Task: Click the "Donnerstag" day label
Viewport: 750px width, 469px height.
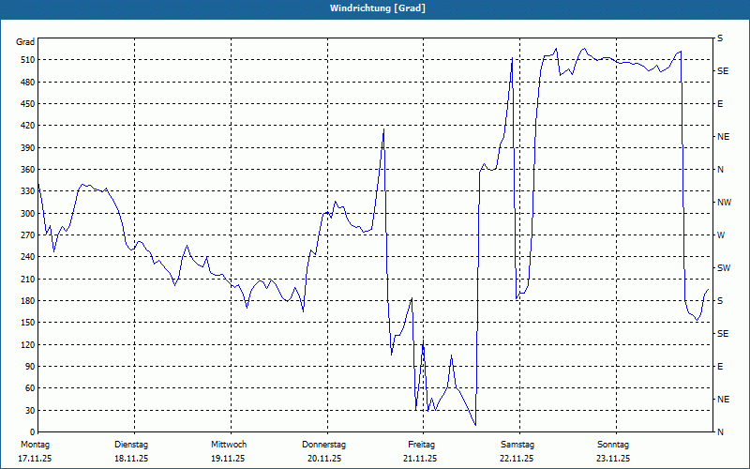Action: click(x=323, y=445)
